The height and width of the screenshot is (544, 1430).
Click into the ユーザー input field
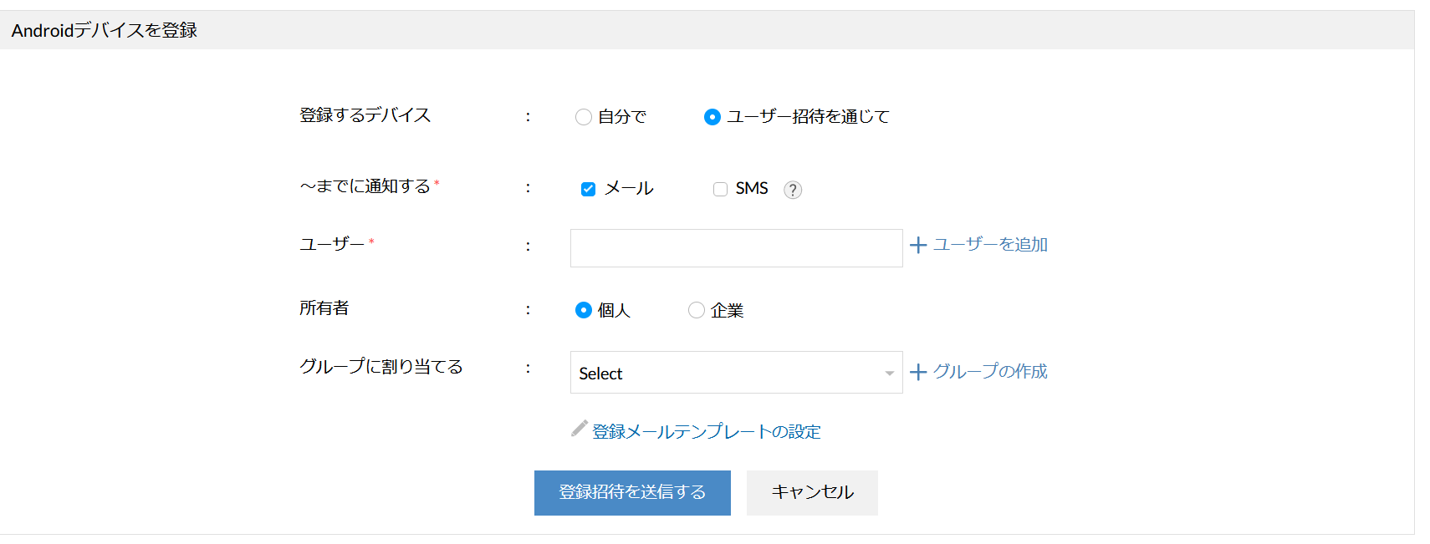click(x=736, y=248)
